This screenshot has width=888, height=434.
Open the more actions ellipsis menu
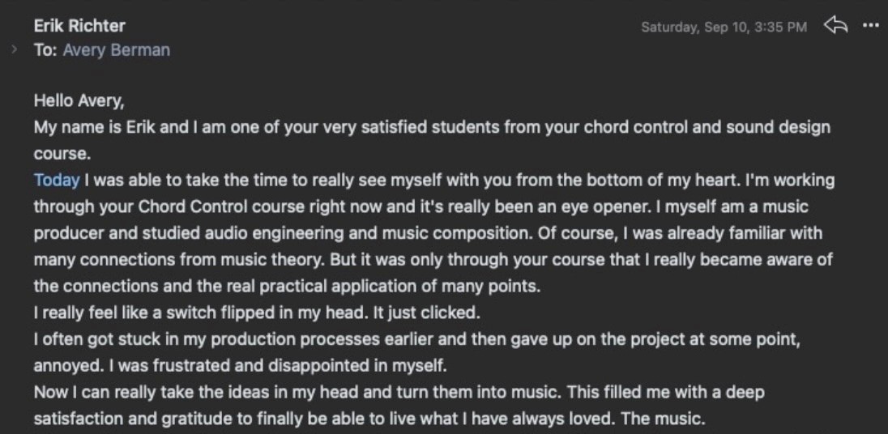coord(870,26)
